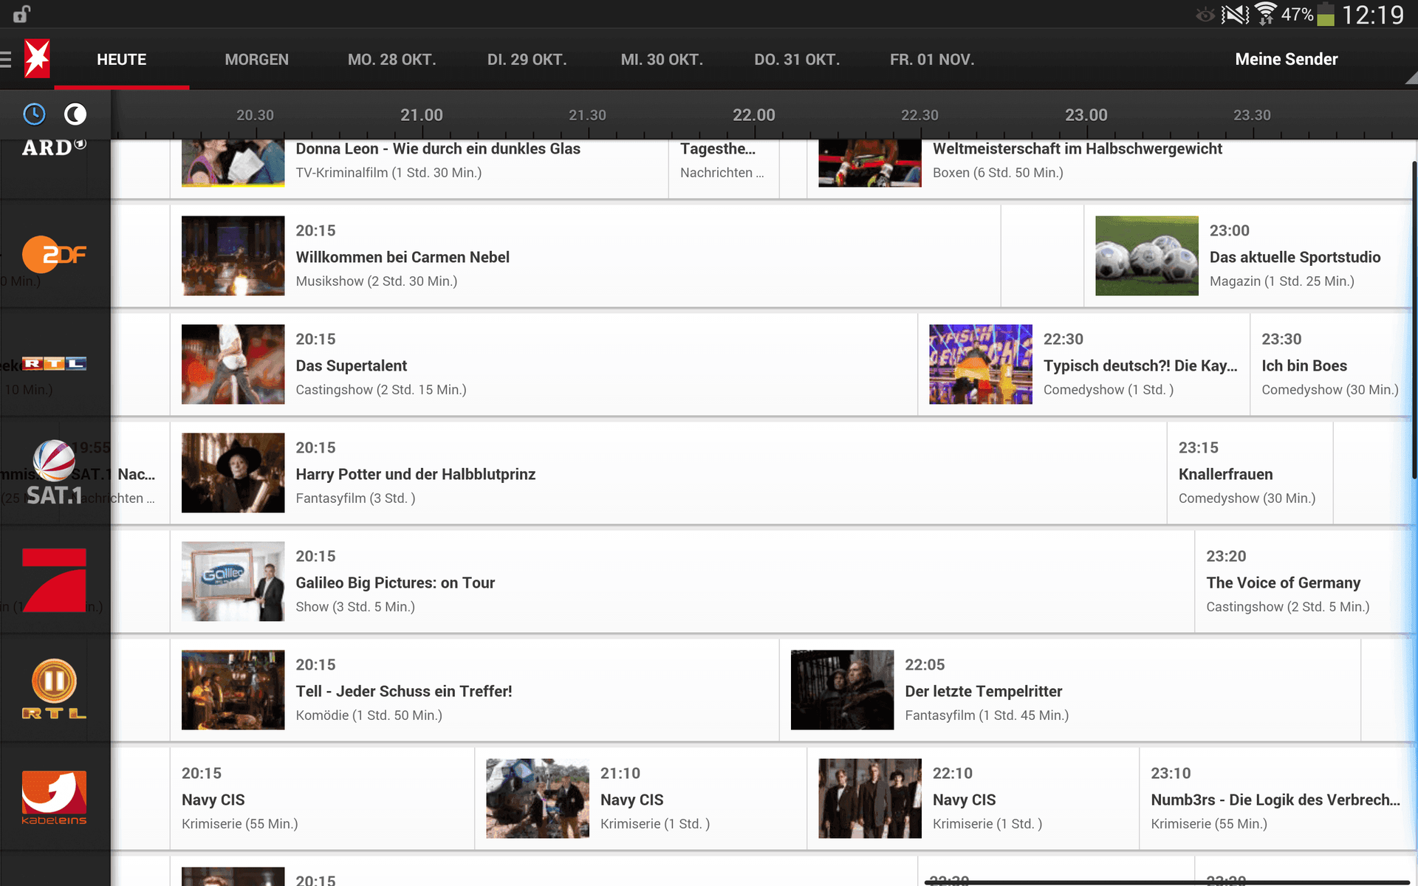This screenshot has width=1418, height=886.
Task: Switch to DI. 29 OKT. tab
Action: [527, 60]
